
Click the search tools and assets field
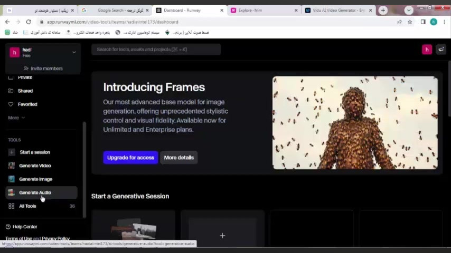point(156,50)
